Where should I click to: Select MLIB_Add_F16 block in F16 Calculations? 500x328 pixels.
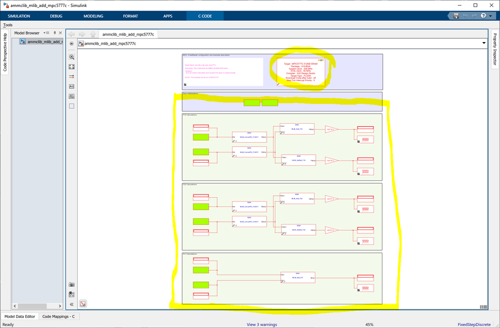pyautogui.click(x=297, y=129)
